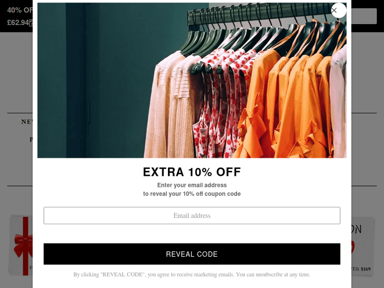Select the marketing emails disclaimer text
Viewport: 384px width, 288px height.
(192, 275)
